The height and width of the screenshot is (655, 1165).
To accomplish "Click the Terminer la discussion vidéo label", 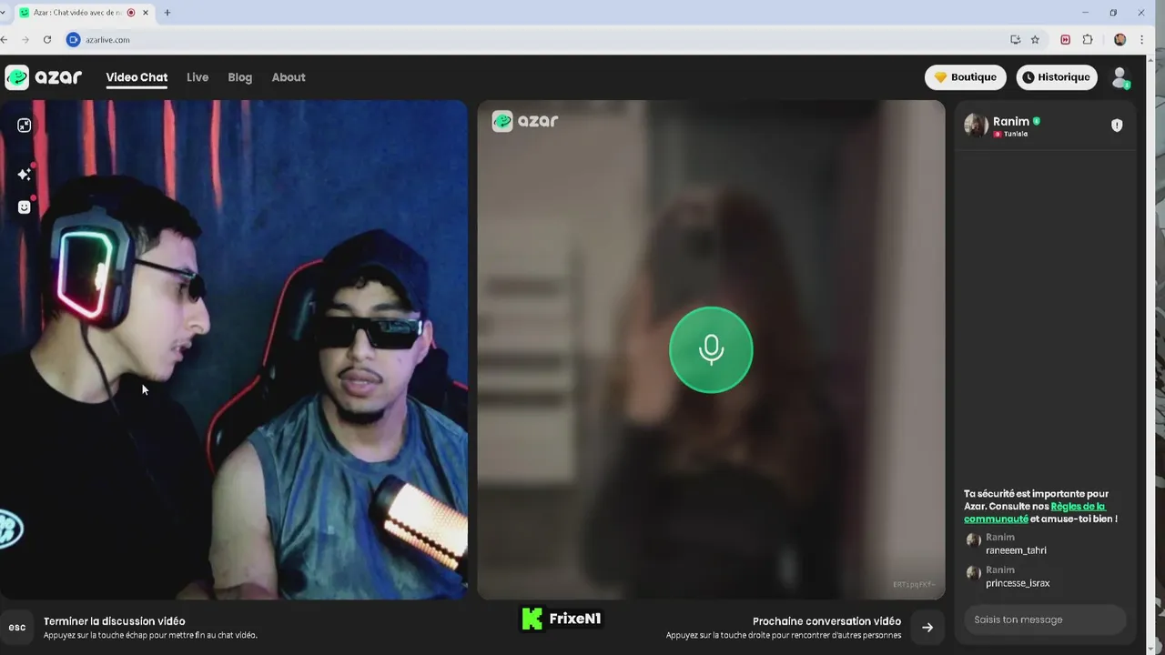I will (x=115, y=621).
